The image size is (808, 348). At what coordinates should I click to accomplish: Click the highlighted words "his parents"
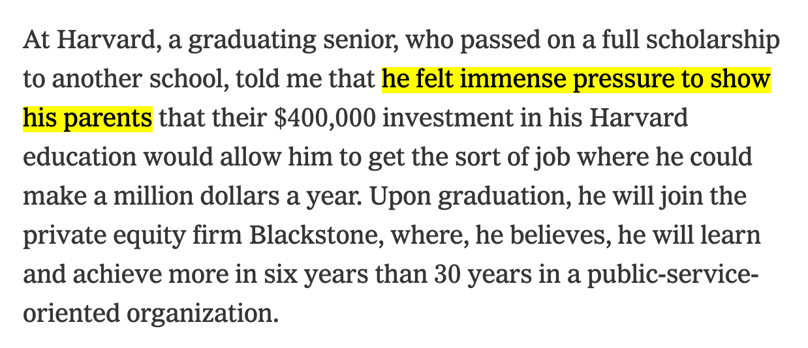coord(87,119)
